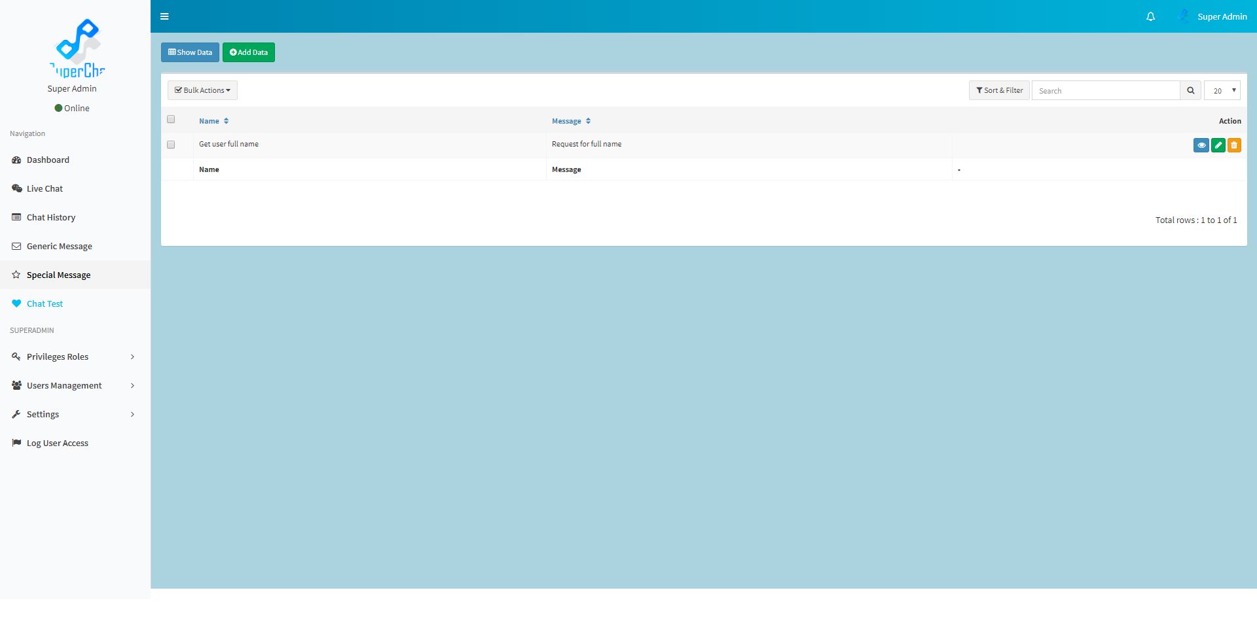Check the Get user full name row checkbox

tap(171, 145)
